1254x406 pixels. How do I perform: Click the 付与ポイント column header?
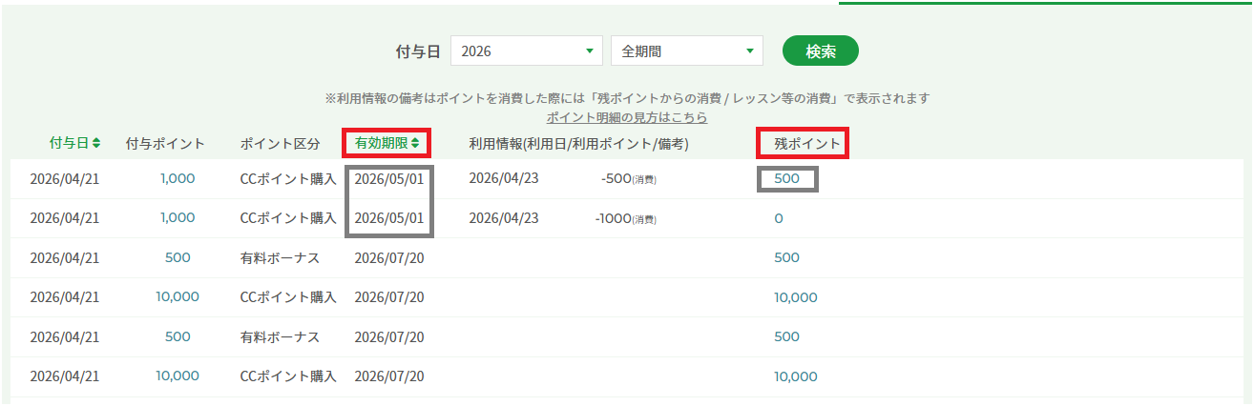pyautogui.click(x=165, y=144)
